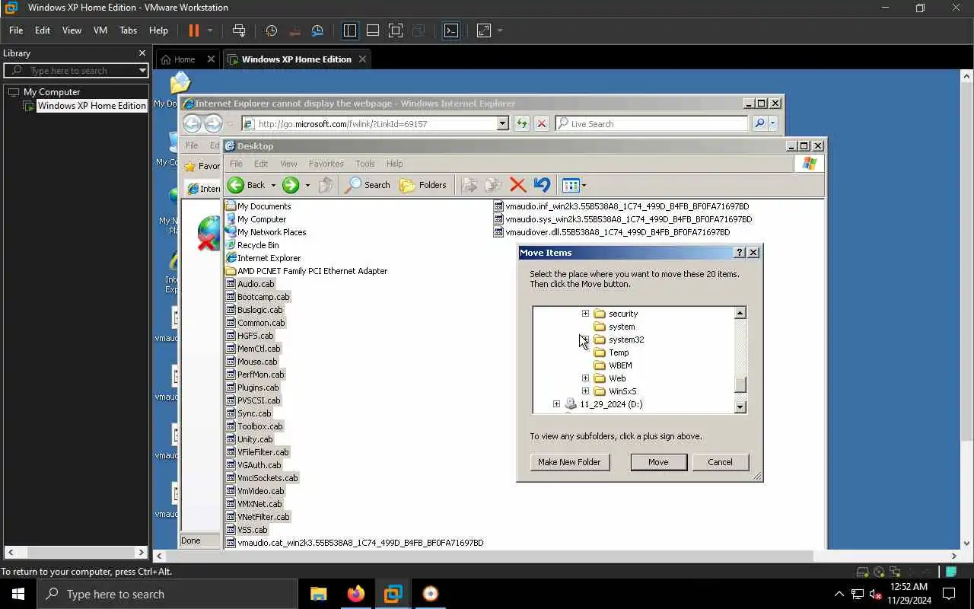The image size is (974, 609).
Task: Open the Windows Start button
Action: click(18, 595)
